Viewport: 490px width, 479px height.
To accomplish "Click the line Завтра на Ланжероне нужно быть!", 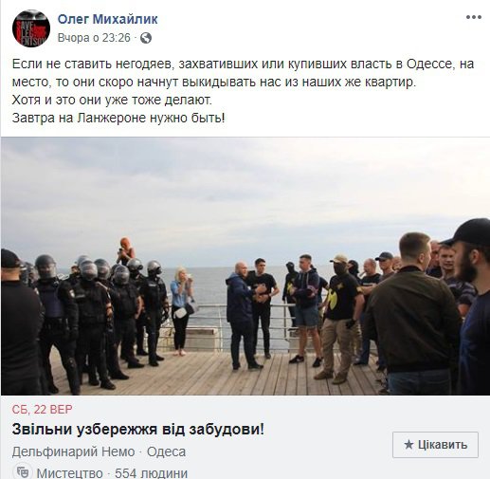I will coord(118,118).
